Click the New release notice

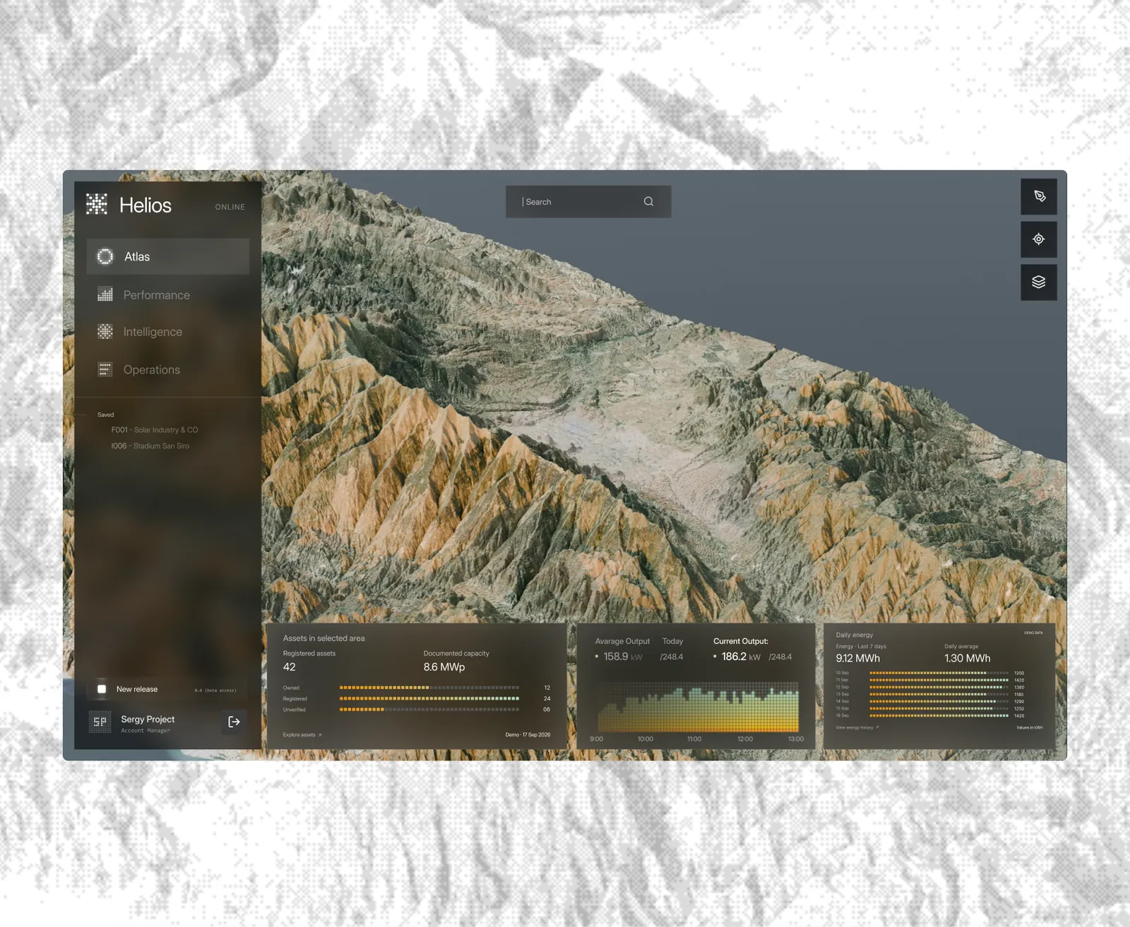[x=167, y=689]
